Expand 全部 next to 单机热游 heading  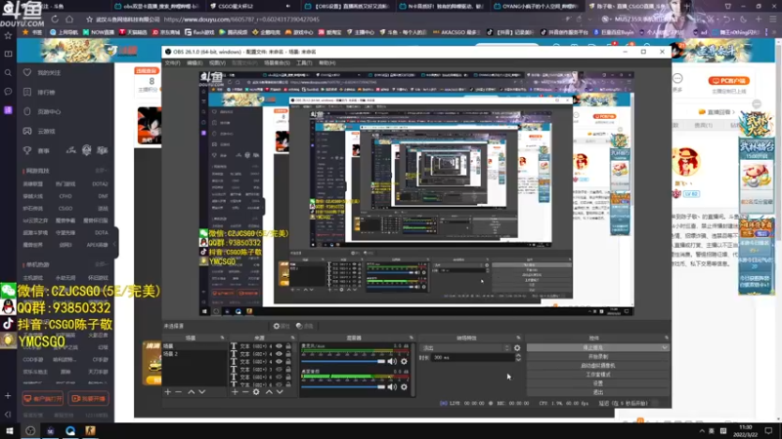tap(102, 264)
